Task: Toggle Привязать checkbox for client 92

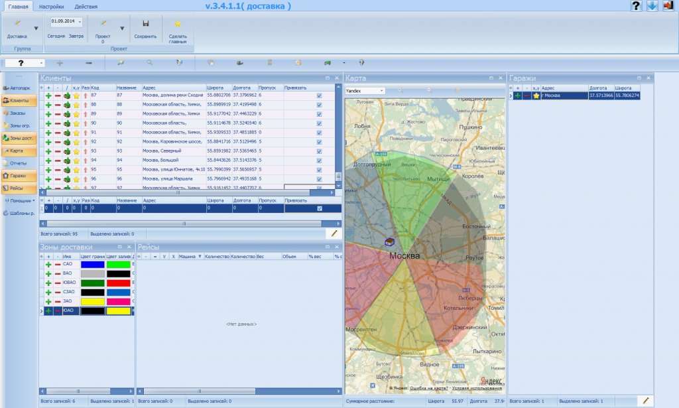Action: coord(319,142)
